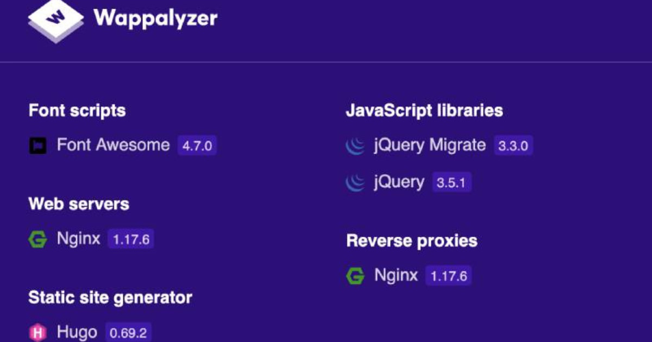Screen dimensions: 652x342
Task: Click the Font Awesome flag icon
Action: 37,145
